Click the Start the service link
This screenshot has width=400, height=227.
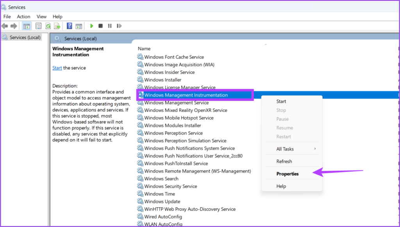click(57, 68)
